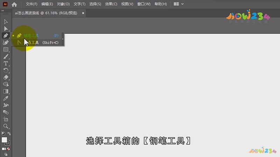
Task: Set fill mode to solid Color
Action: click(3, 149)
